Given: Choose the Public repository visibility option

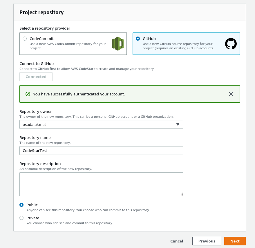Looking at the screenshot, I should [21, 205].
